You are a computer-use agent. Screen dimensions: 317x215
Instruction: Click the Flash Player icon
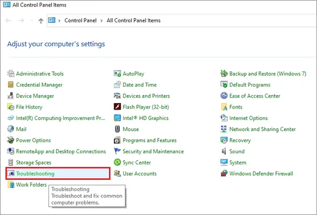tap(117, 107)
